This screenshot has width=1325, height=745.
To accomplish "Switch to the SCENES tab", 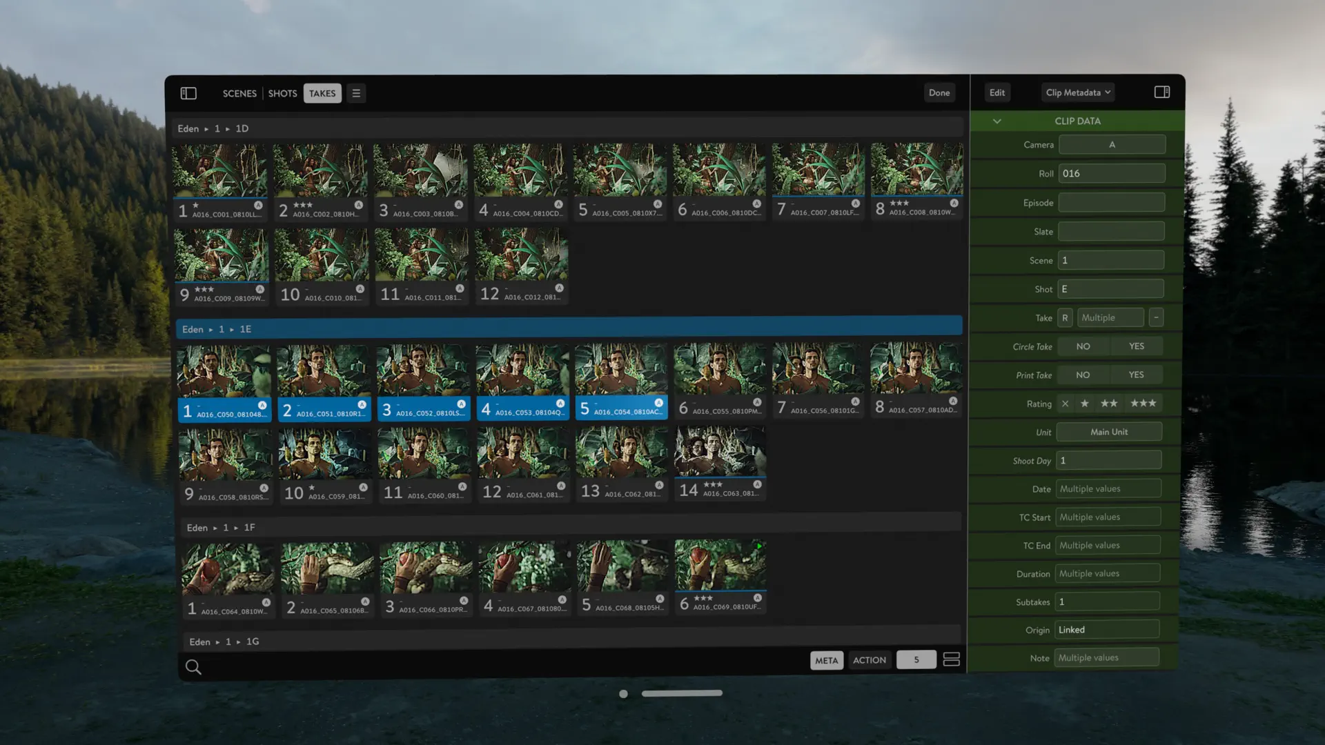I will click(239, 92).
